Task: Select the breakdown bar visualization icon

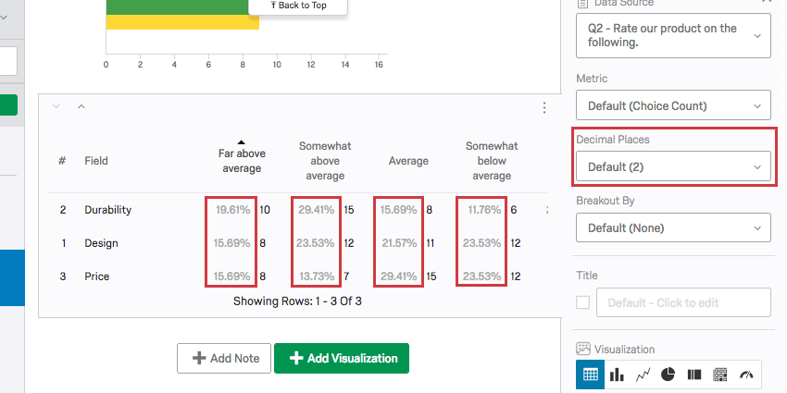Action: 693,375
